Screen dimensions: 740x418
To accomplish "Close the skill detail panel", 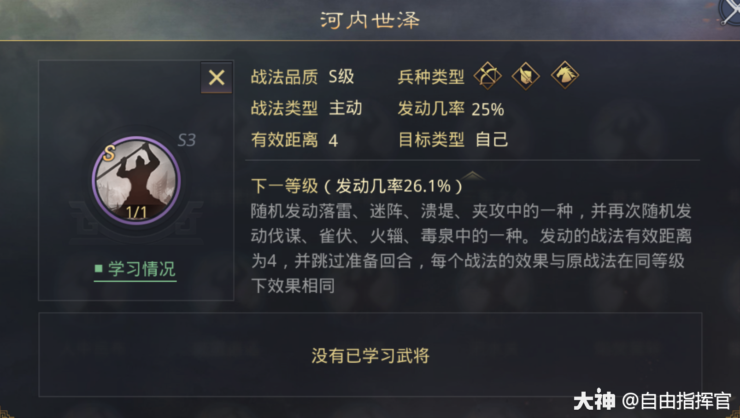I will click(x=216, y=78).
